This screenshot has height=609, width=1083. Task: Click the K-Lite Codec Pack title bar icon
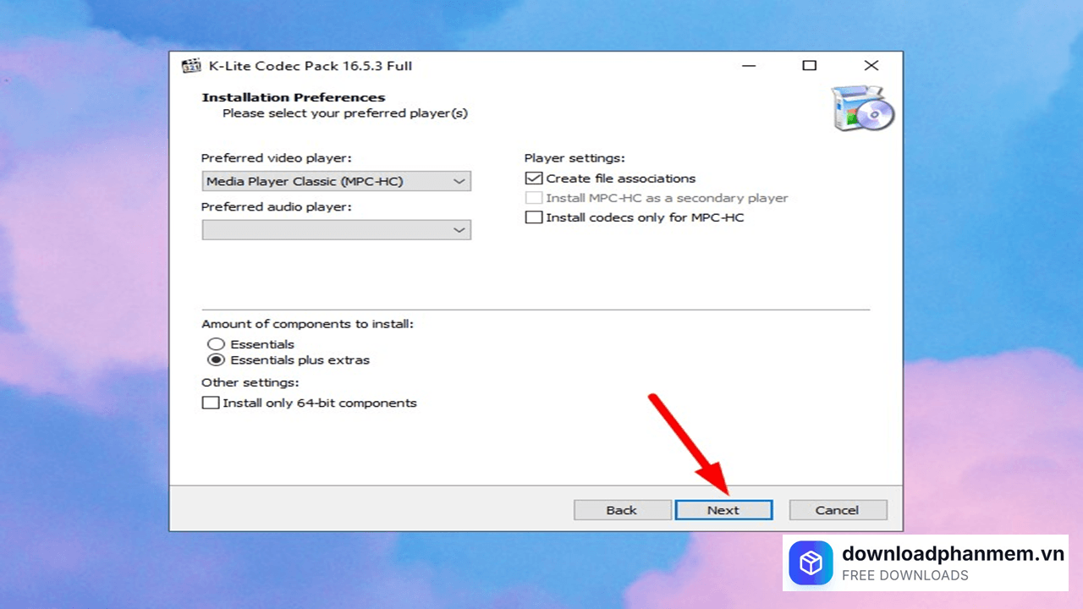191,66
